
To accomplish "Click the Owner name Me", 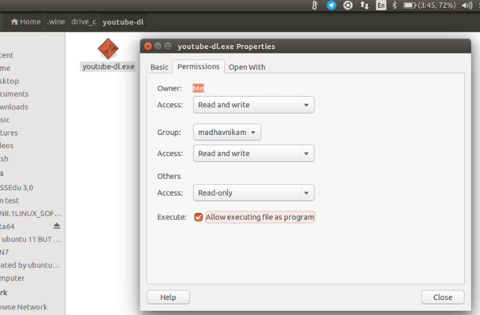I will [x=198, y=88].
